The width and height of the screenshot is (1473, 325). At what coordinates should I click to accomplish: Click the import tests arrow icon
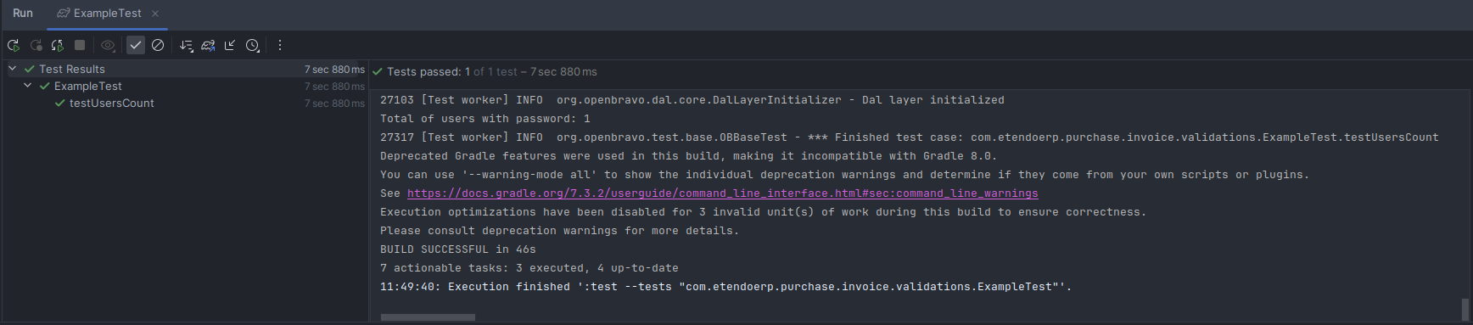pos(230,46)
